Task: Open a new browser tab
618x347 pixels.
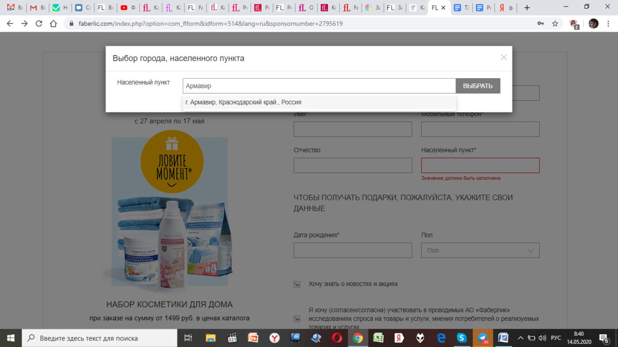Action: coord(527,8)
